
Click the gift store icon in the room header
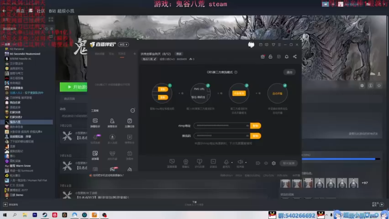[263, 56]
